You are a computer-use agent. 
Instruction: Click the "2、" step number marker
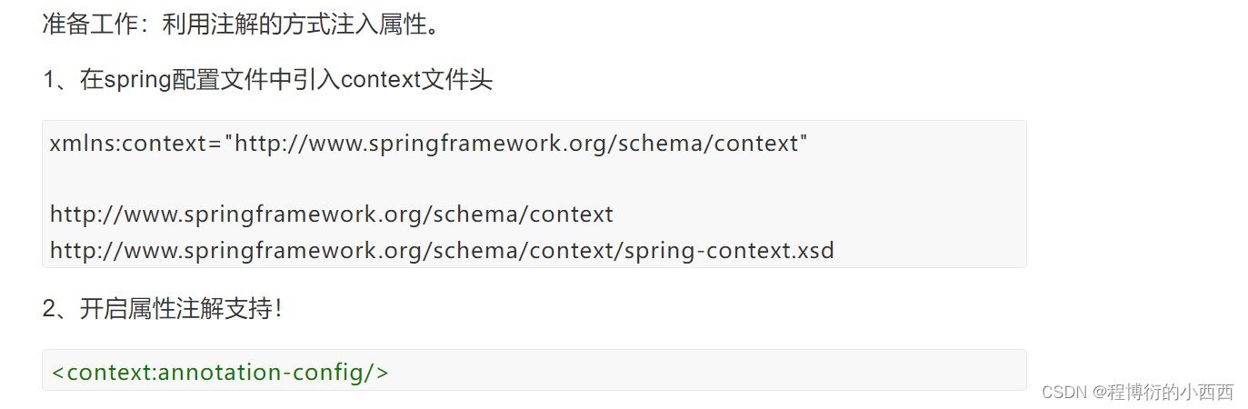(x=61, y=309)
